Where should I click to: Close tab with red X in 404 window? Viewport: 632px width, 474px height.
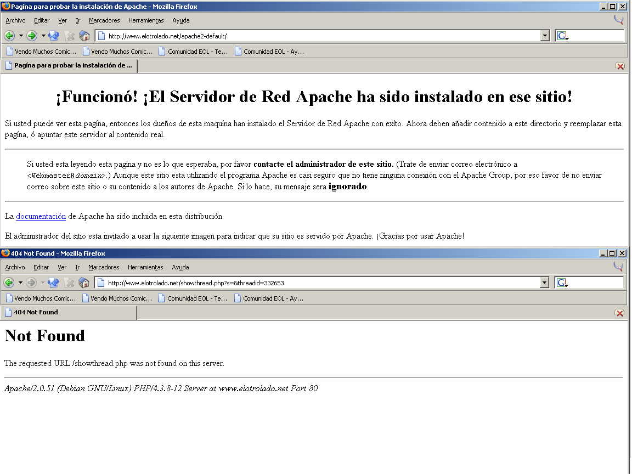pos(620,313)
